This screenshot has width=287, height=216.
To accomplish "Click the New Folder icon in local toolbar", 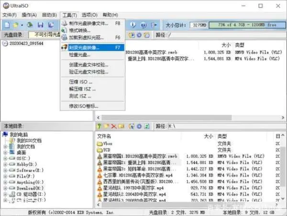I will point(107,126).
